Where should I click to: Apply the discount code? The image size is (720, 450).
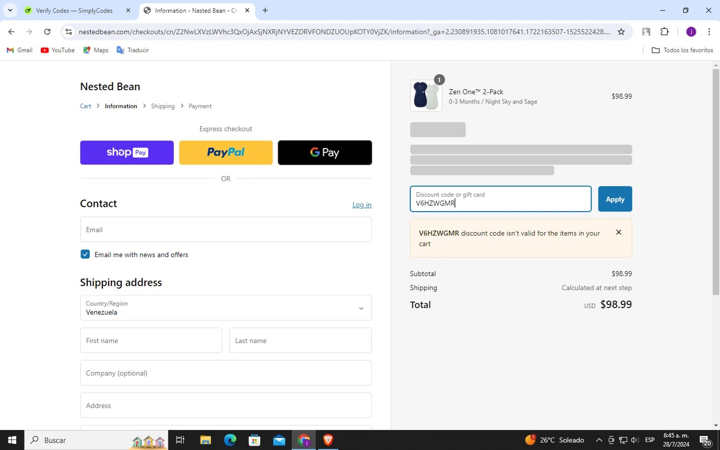pos(615,199)
